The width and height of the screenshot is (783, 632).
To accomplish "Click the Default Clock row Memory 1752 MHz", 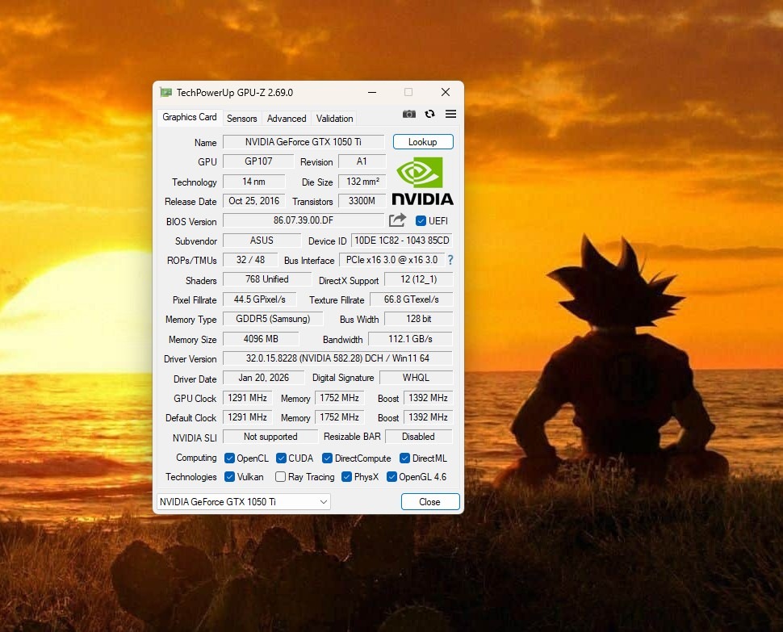I will coord(340,416).
